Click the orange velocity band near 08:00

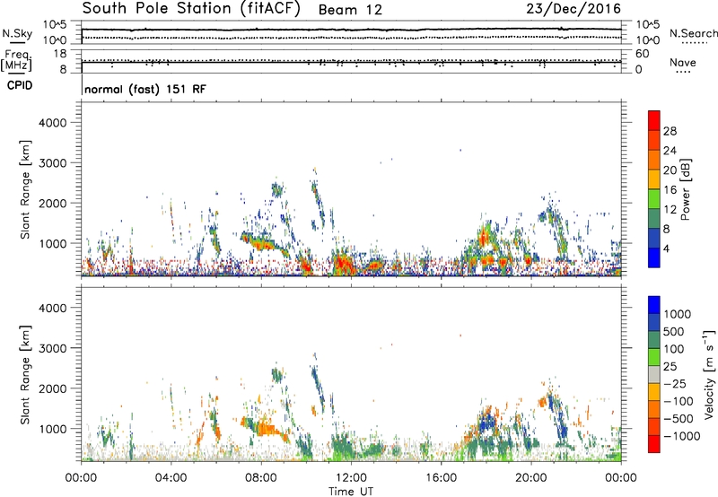click(265, 429)
